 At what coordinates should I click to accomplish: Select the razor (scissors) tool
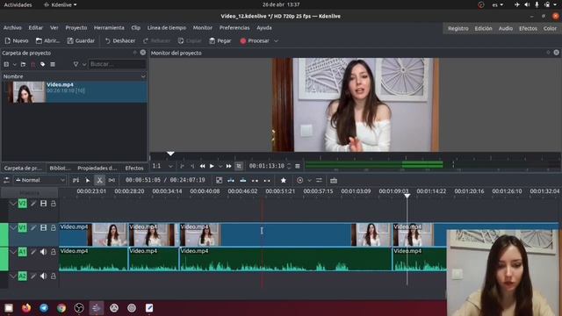coord(99,180)
